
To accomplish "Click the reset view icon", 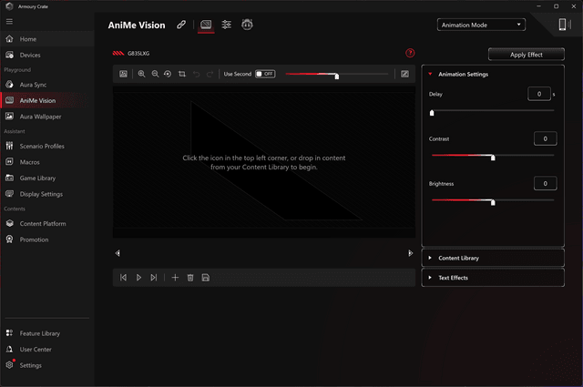I will pyautogui.click(x=168, y=74).
